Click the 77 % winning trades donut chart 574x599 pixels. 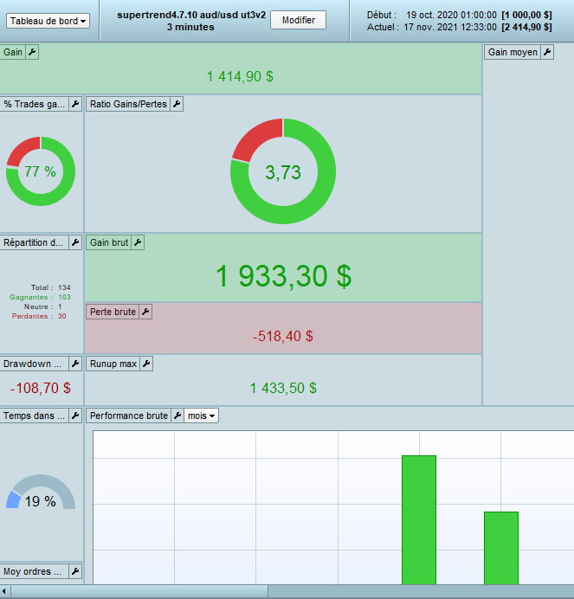point(41,171)
